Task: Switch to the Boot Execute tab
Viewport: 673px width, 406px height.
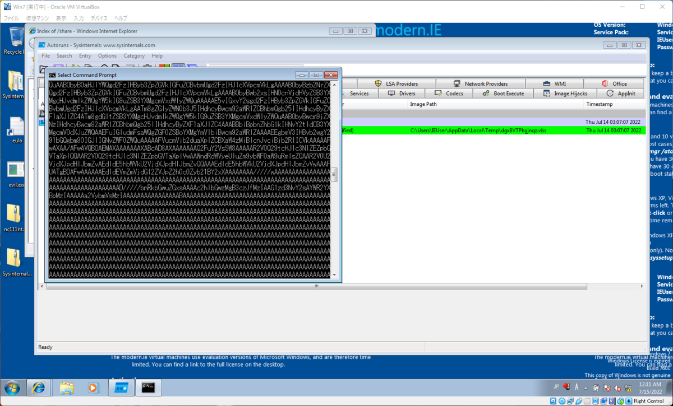Action: click(x=503, y=94)
